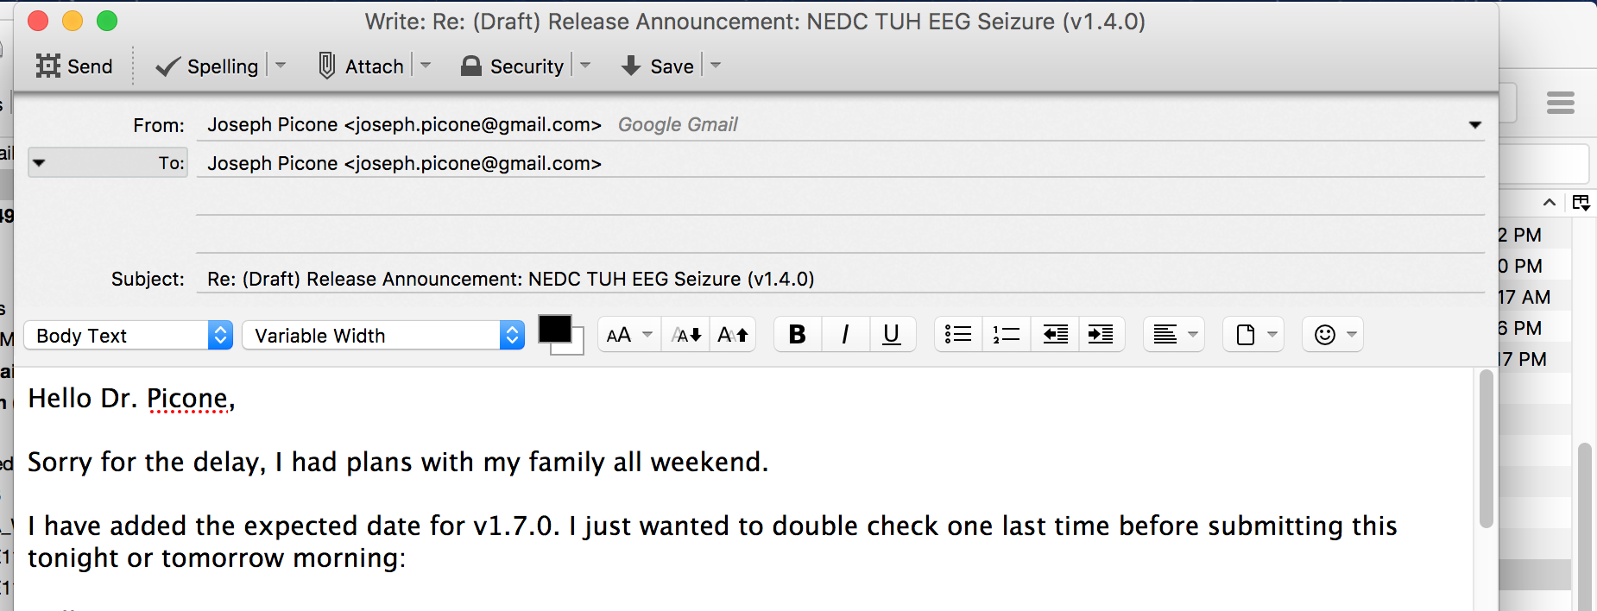Decrease the font size

(x=687, y=335)
